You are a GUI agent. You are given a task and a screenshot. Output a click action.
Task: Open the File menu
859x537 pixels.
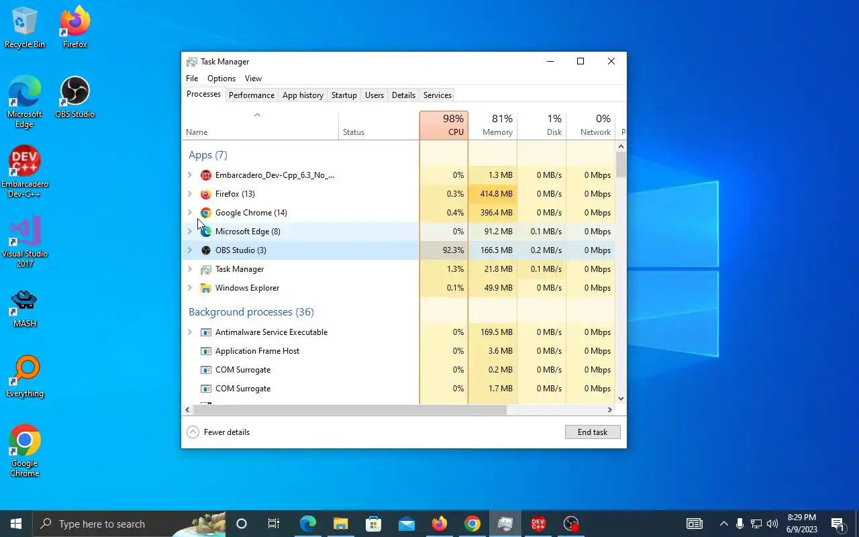pyautogui.click(x=192, y=79)
